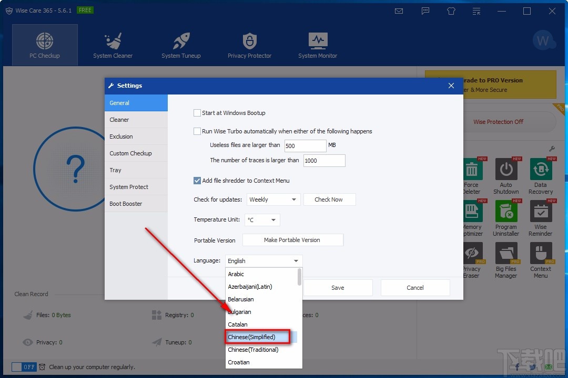Screen dimensions: 568x378
Task: Select Exclusion settings tab
Action: point(136,136)
